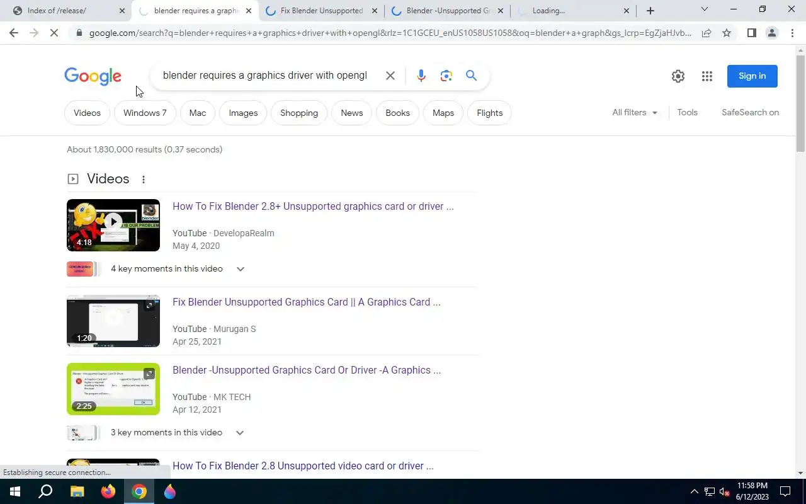Open Chrome's three-dot menu
Image resolution: width=806 pixels, height=504 pixels.
click(792, 33)
